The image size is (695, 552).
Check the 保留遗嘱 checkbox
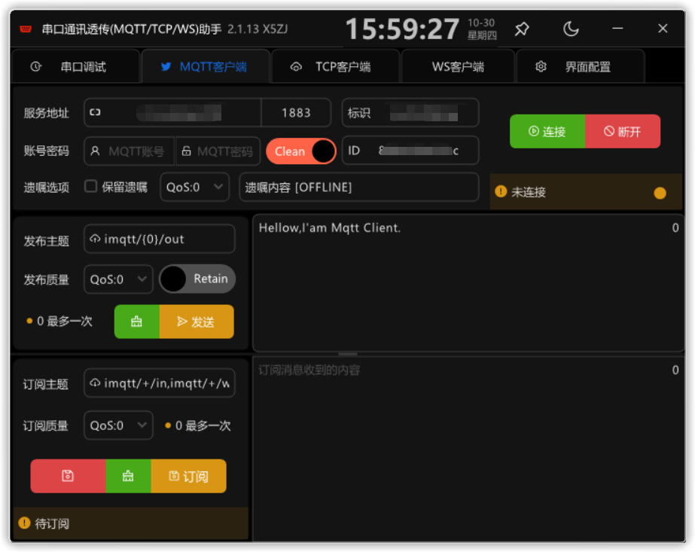pyautogui.click(x=91, y=186)
